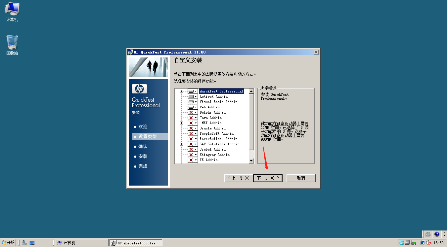Viewport: 447px width, 247px height.
Task: Select the QuickTest Professional feature row
Action: [x=221, y=91]
